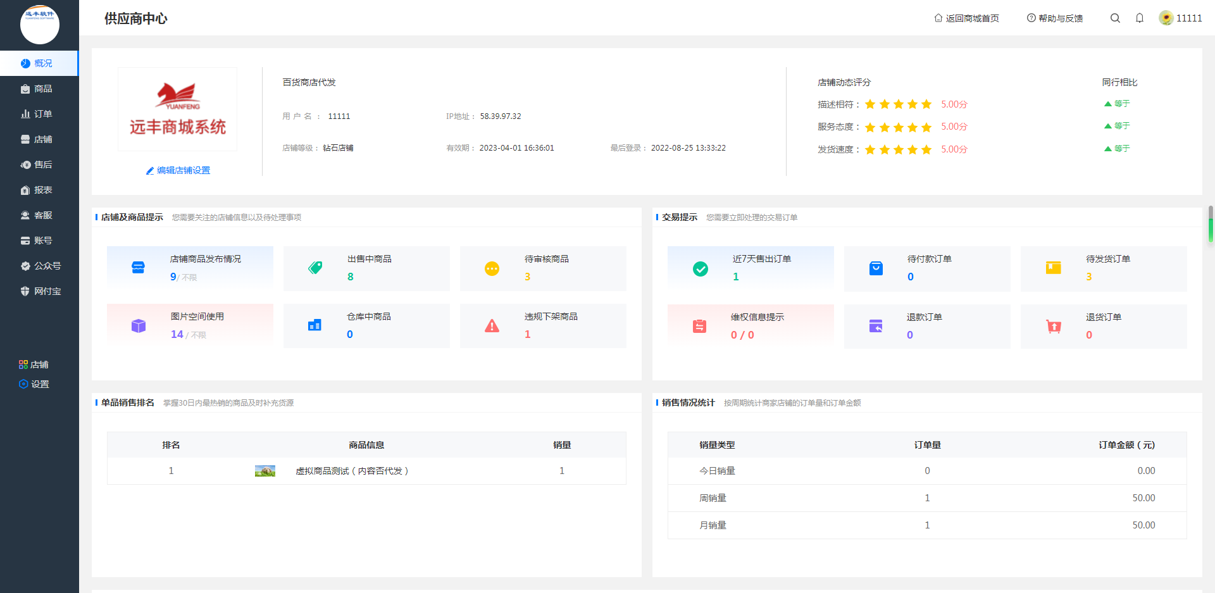
Task: Click the 钻石店铺 store level text
Action: (x=338, y=148)
